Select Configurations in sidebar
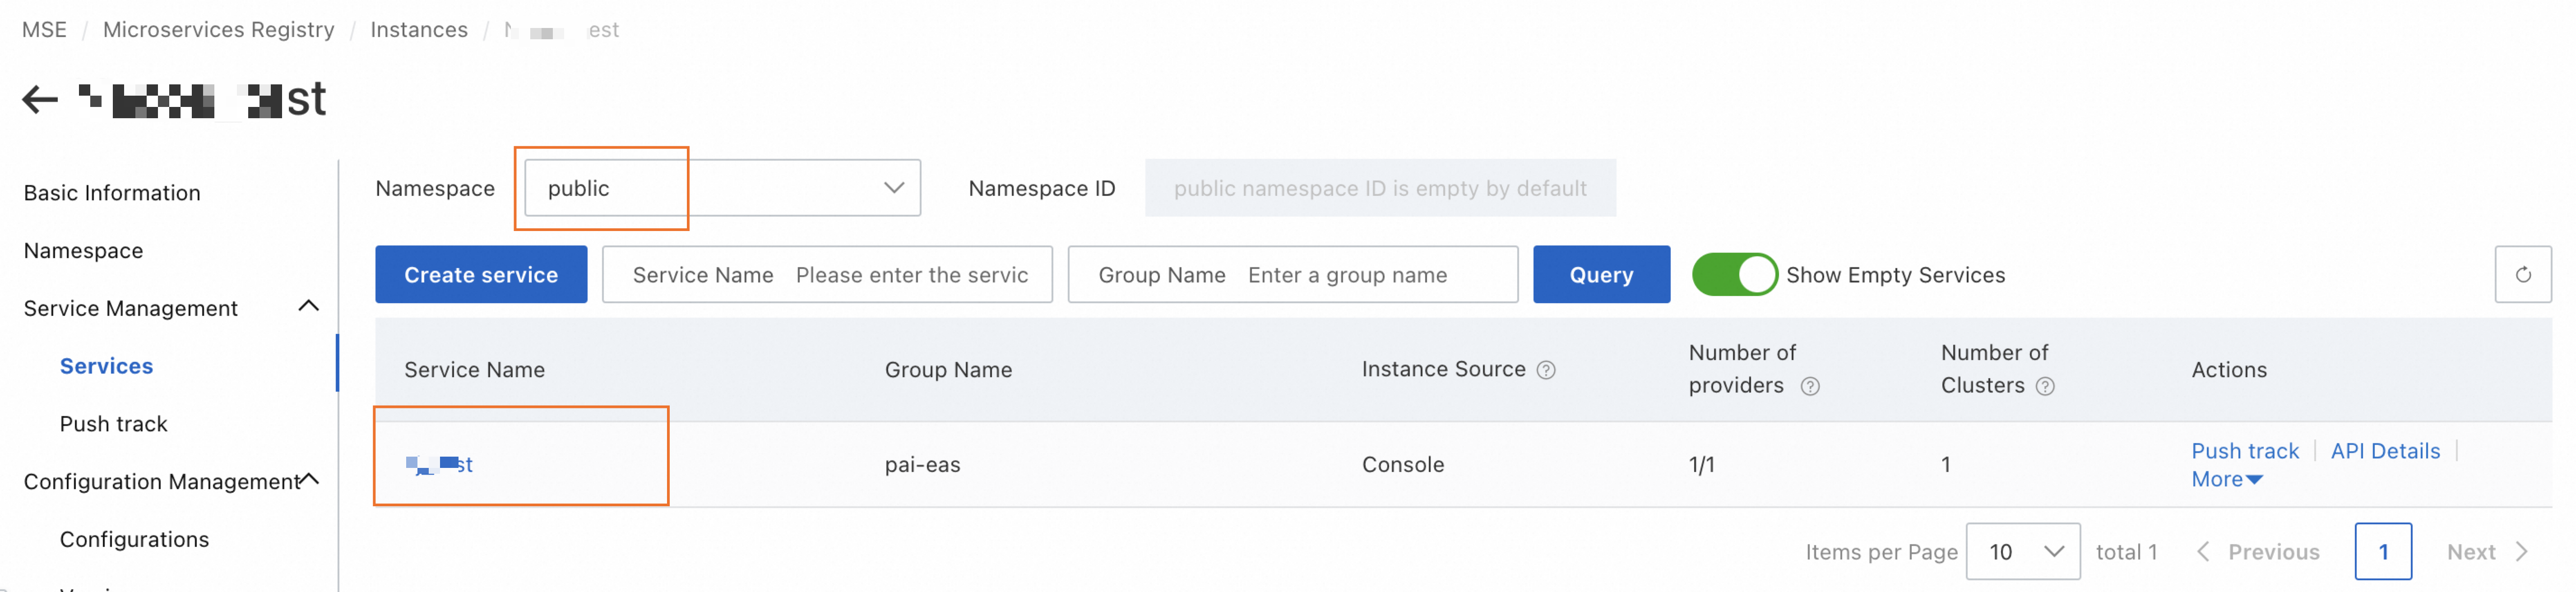 click(134, 540)
